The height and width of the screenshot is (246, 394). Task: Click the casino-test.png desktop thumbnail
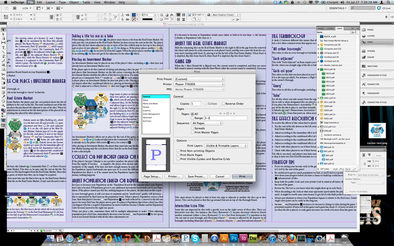[377, 131]
